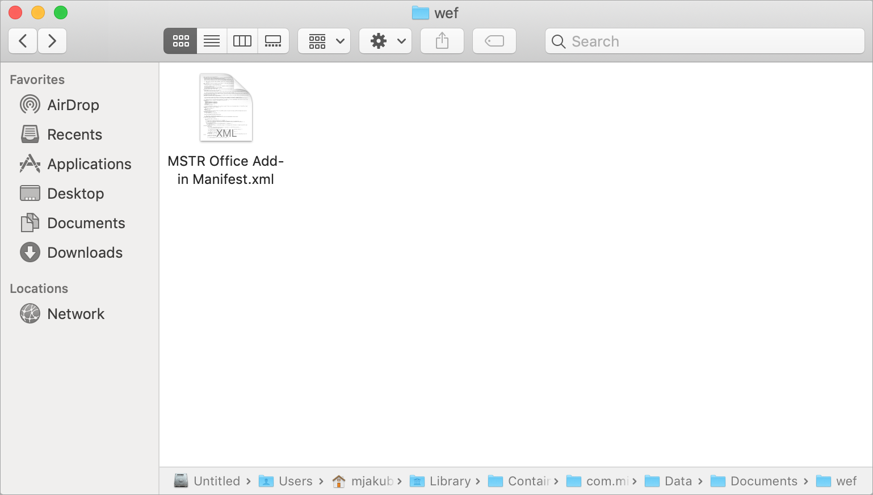Click the Edit Tags button
873x495 pixels.
[x=494, y=40]
